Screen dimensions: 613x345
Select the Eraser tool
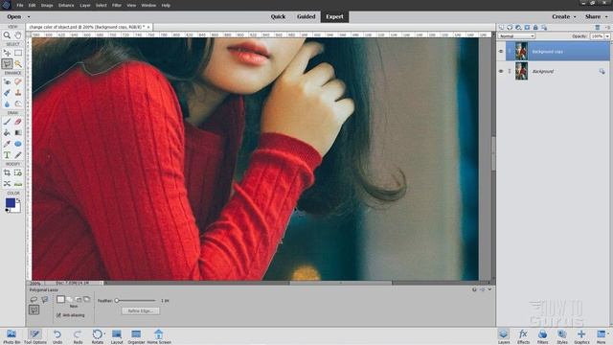(18, 122)
